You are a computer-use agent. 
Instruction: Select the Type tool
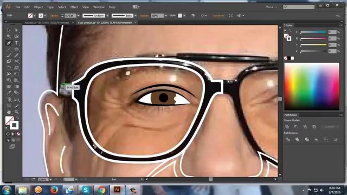click(16, 43)
